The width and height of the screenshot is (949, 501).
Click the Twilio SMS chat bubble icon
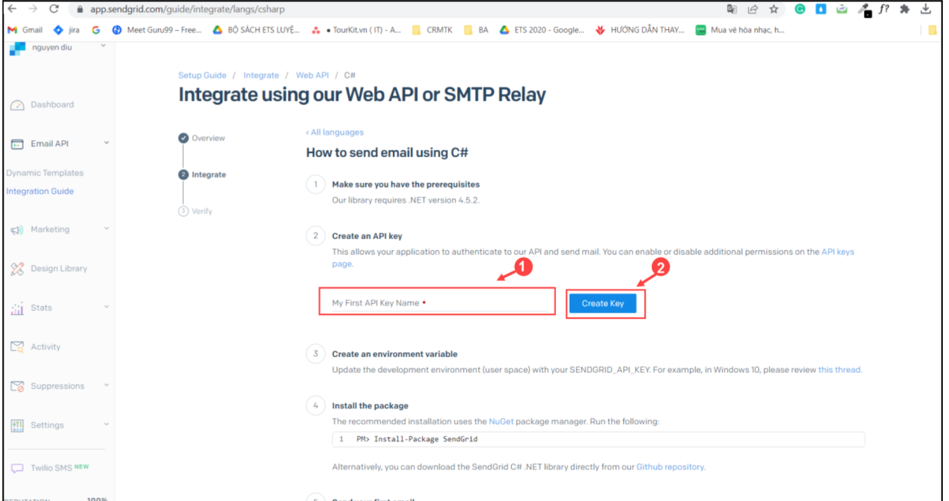click(x=17, y=468)
